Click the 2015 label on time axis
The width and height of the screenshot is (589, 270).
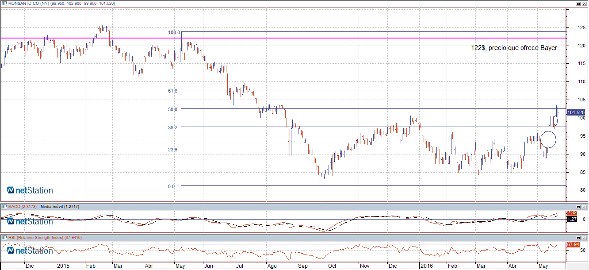62,266
